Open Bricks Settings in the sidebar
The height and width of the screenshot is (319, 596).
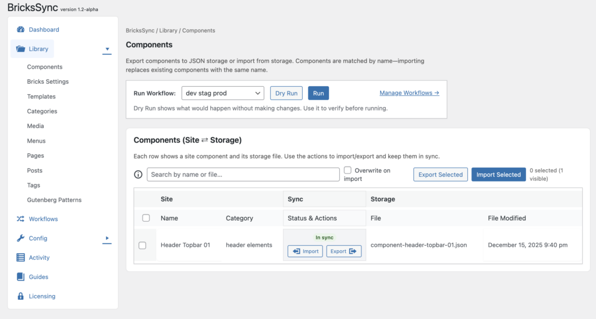point(48,81)
